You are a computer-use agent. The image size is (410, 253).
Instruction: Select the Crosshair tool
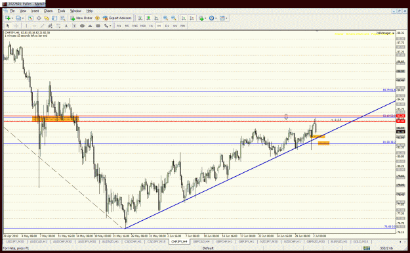16,26
